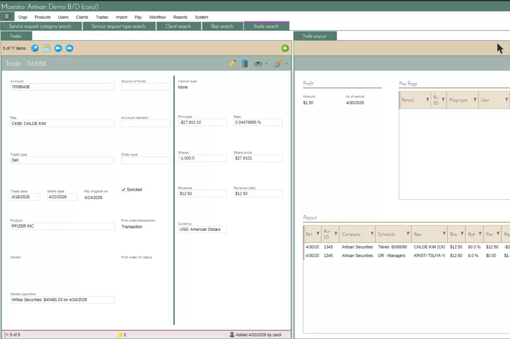Open the Reports menu

coord(180,17)
